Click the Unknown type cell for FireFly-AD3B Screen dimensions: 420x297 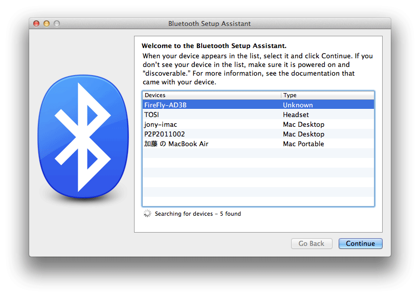pos(298,105)
